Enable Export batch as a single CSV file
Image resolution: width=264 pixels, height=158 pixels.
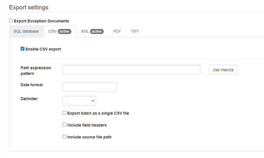click(65, 113)
